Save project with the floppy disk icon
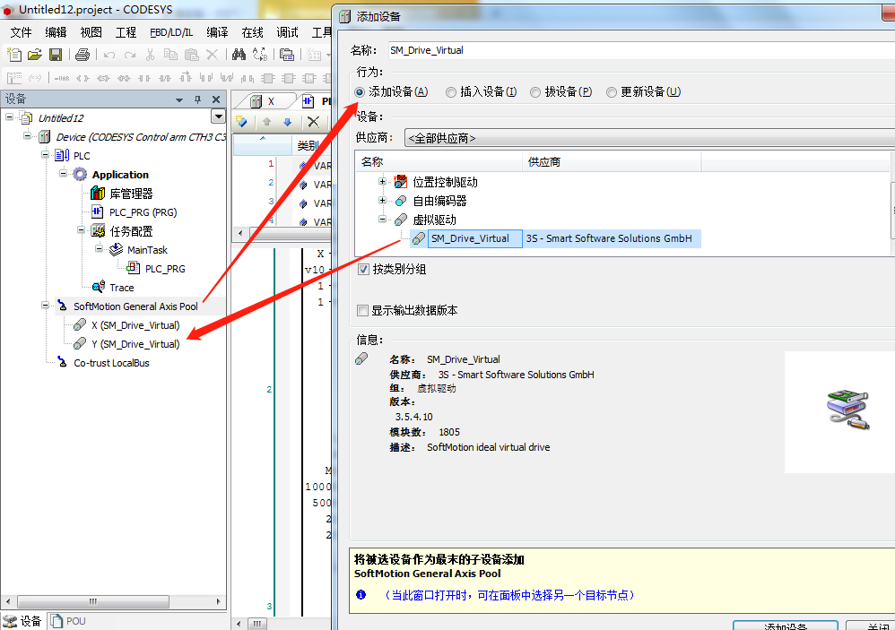The width and height of the screenshot is (895, 630). (x=56, y=55)
